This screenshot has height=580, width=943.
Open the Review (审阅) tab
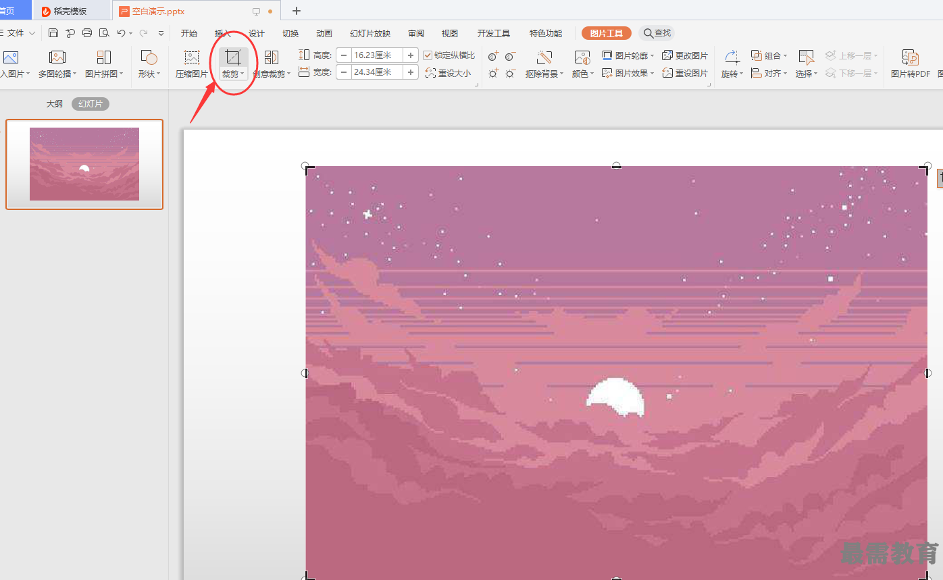coord(416,33)
